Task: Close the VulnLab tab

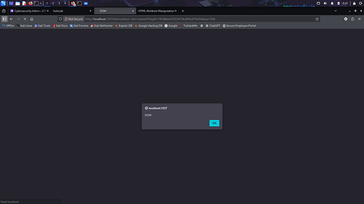Action: [x=90, y=11]
